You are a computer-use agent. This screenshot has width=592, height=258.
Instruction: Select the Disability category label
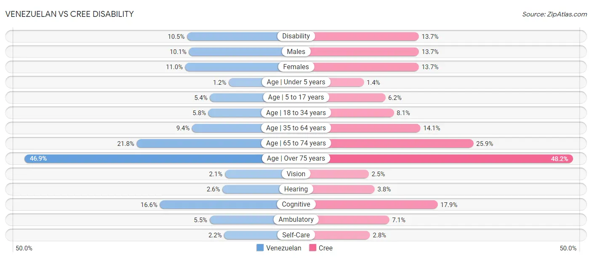pos(296,36)
